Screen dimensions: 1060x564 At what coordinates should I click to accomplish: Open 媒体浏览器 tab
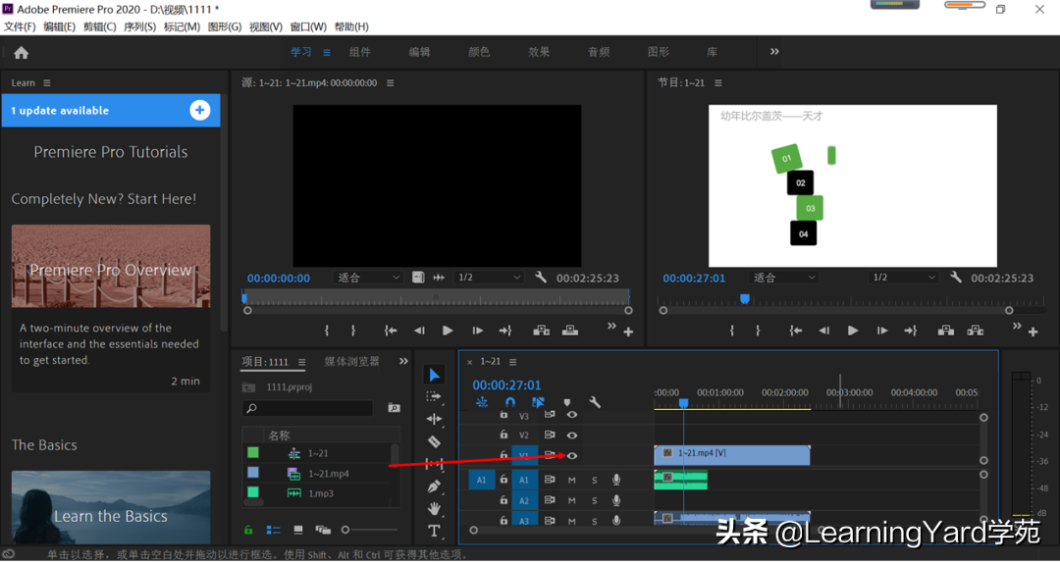352,362
